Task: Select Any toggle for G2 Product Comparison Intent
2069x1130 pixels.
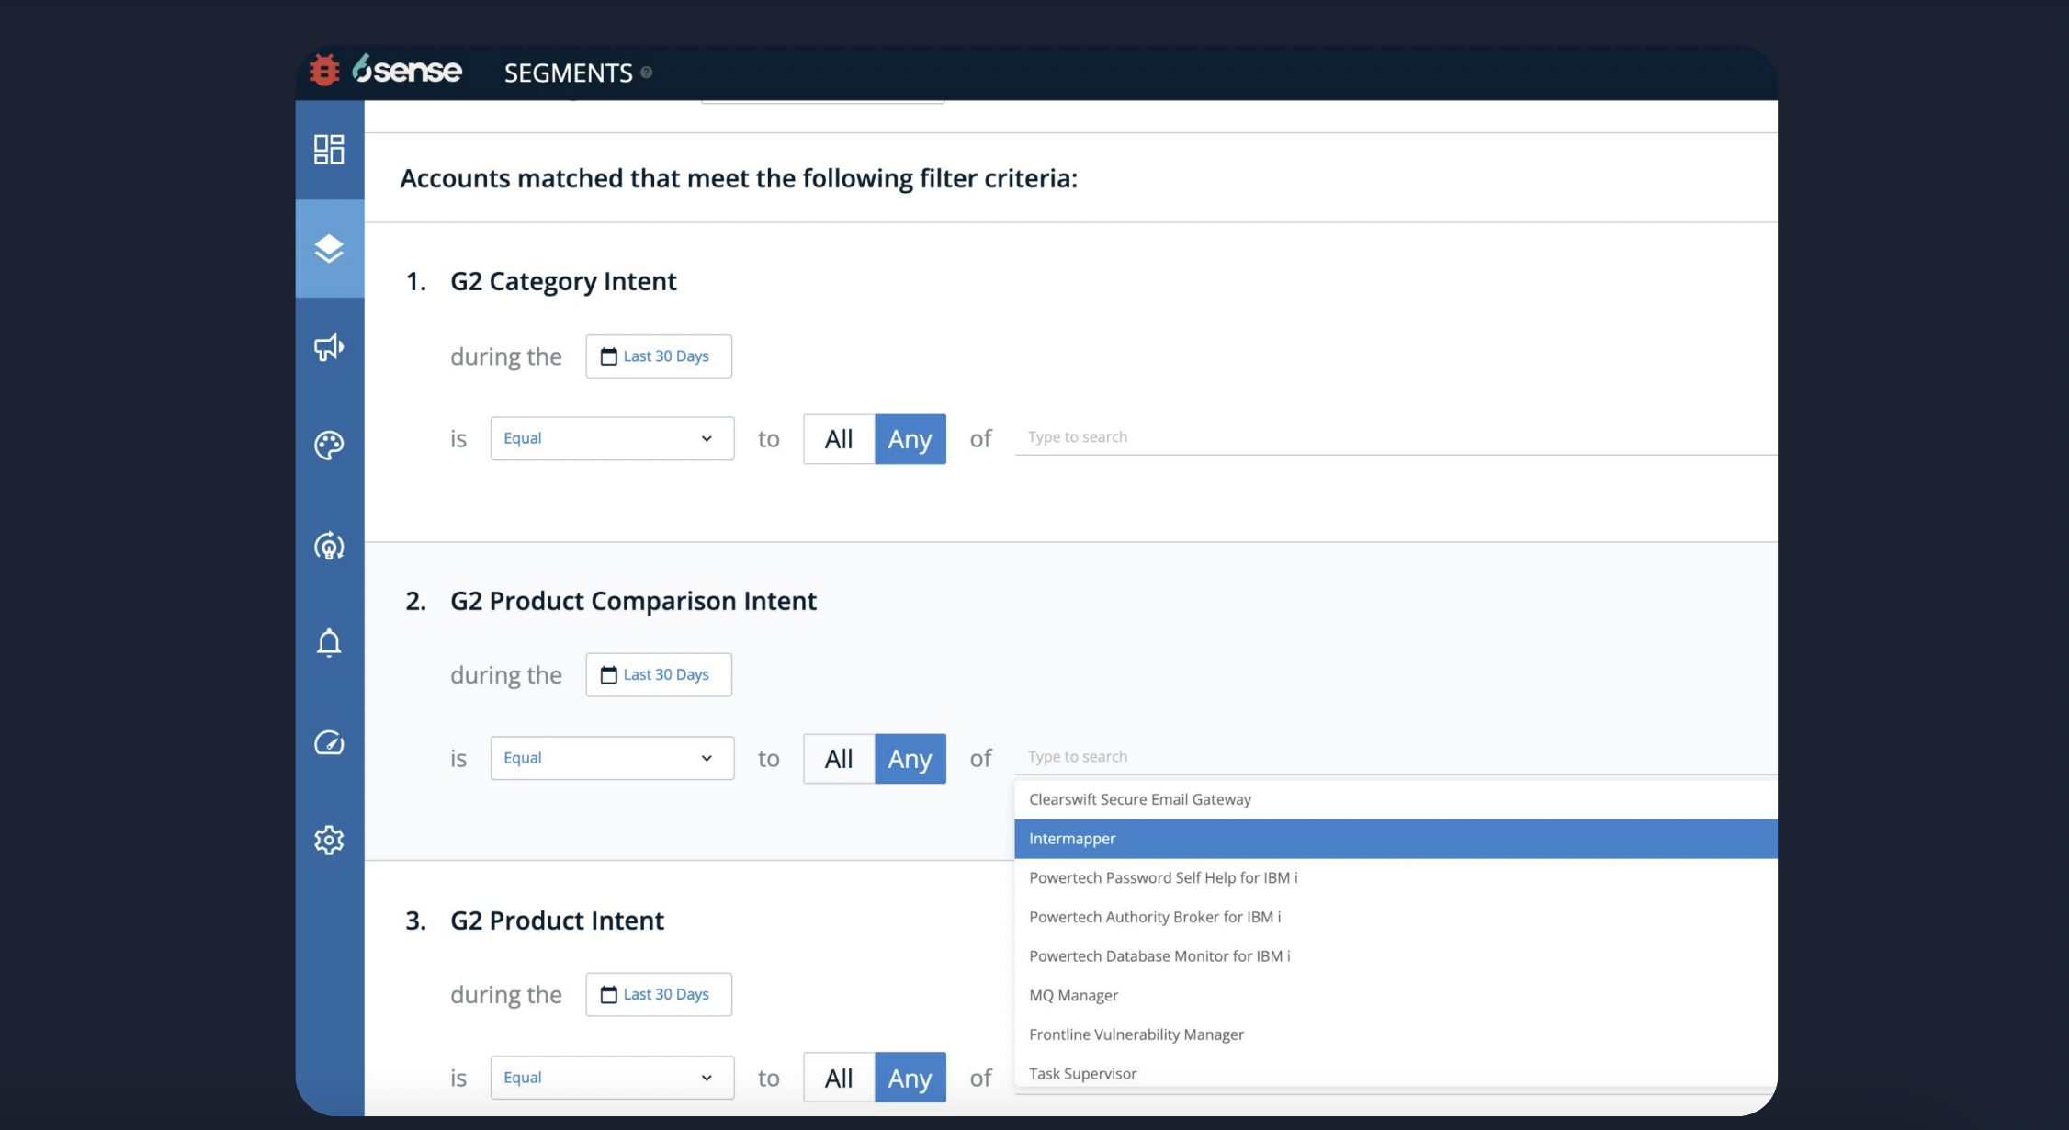Action: click(x=910, y=759)
